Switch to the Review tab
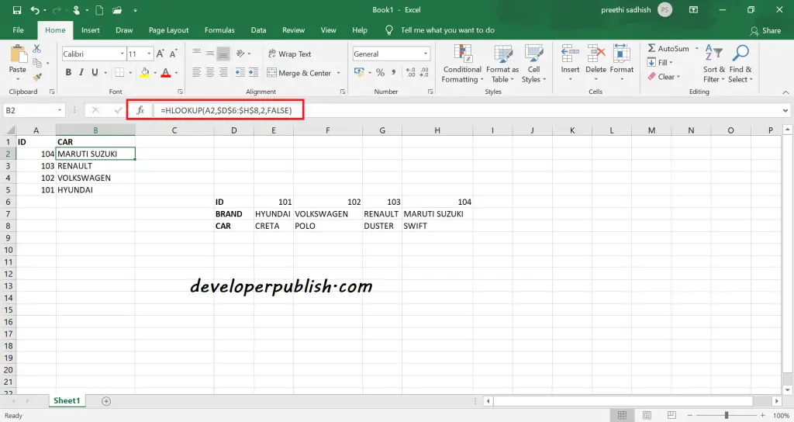The width and height of the screenshot is (794, 422). click(x=293, y=30)
